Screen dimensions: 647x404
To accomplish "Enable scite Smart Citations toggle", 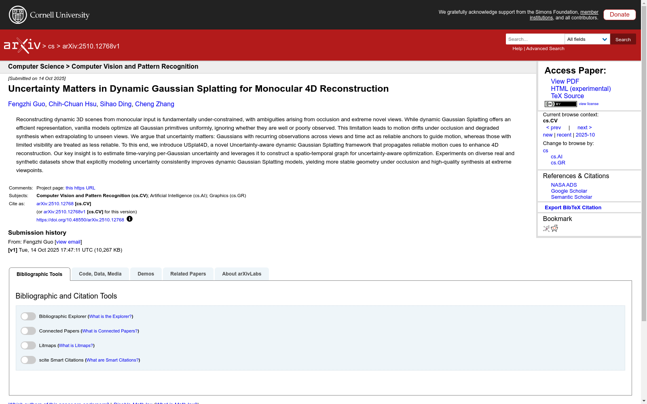I will [28, 360].
